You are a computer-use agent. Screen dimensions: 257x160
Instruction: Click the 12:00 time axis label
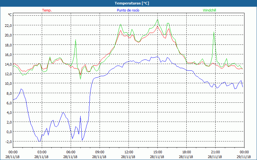point(128,152)
